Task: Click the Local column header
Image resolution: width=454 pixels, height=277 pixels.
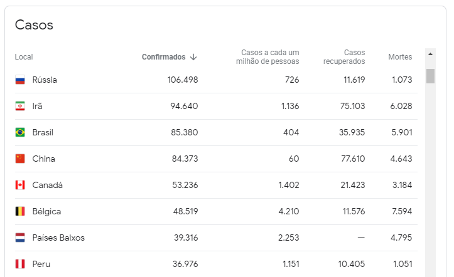Action: point(24,57)
